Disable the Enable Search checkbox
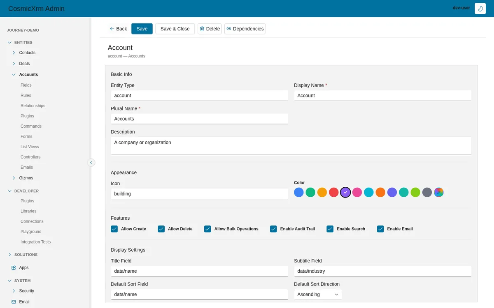This screenshot has width=494, height=308. click(330, 229)
